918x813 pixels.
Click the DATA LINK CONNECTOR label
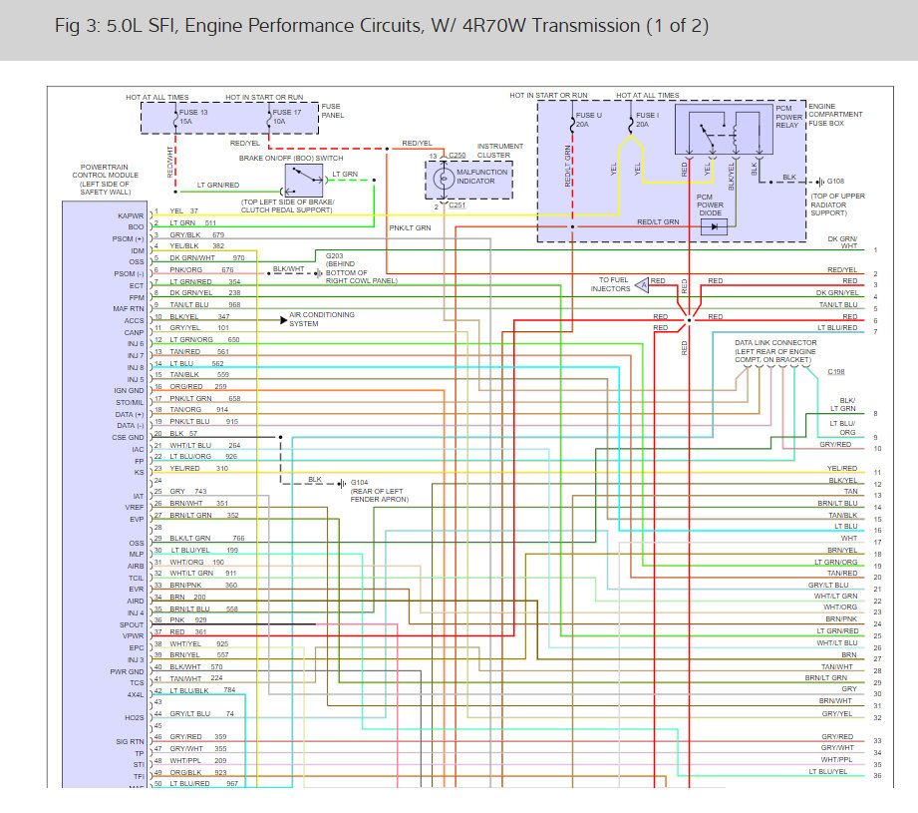(775, 351)
